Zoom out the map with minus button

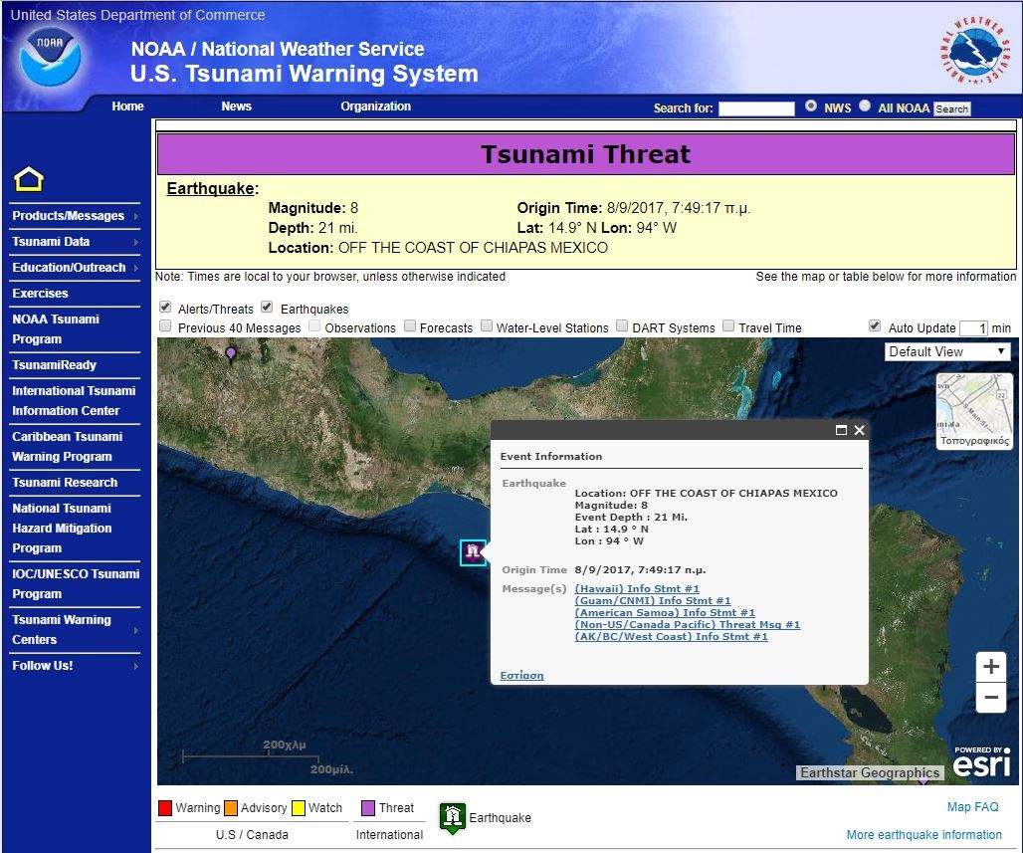point(990,698)
